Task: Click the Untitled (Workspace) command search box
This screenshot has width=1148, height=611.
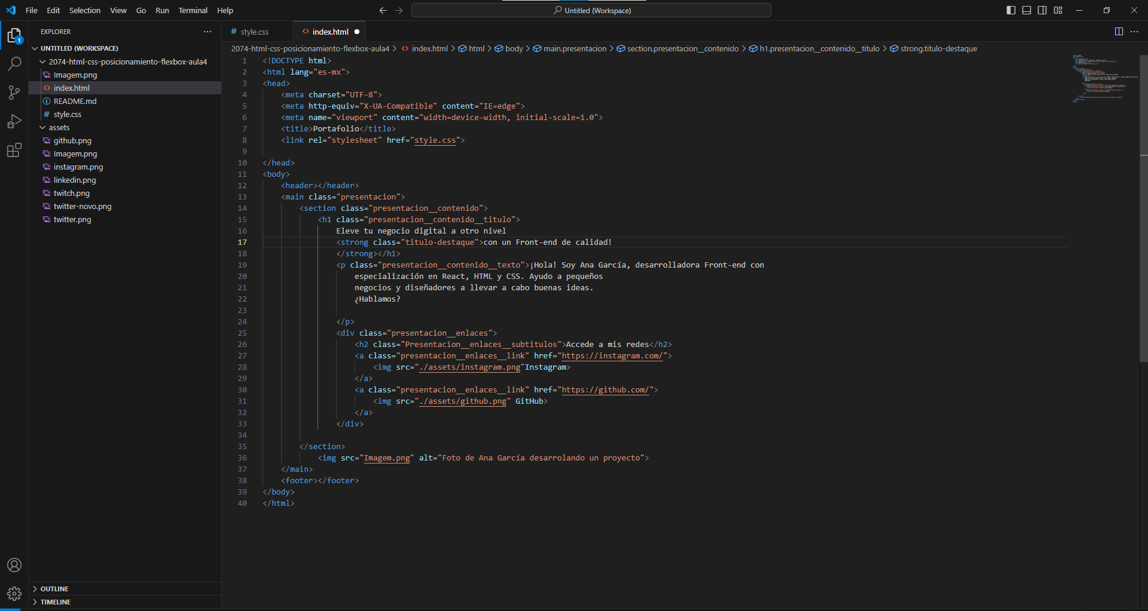Action: coord(591,10)
